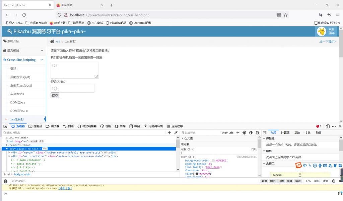Activate the DevTools element picker icon
The width and height of the screenshot is (343, 201).
click(x=5, y=126)
